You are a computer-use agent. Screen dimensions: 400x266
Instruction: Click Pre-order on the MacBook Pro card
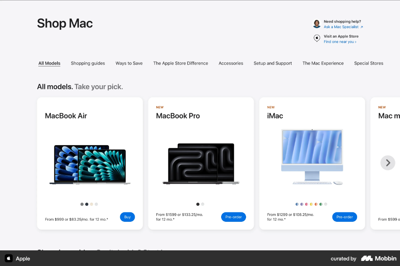(x=234, y=217)
